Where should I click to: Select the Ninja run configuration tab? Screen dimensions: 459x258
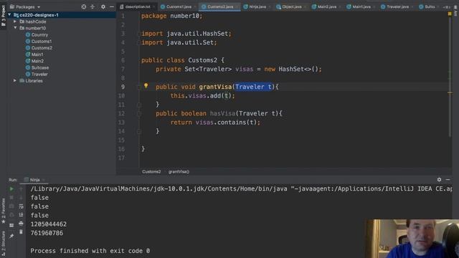pyautogui.click(x=34, y=180)
